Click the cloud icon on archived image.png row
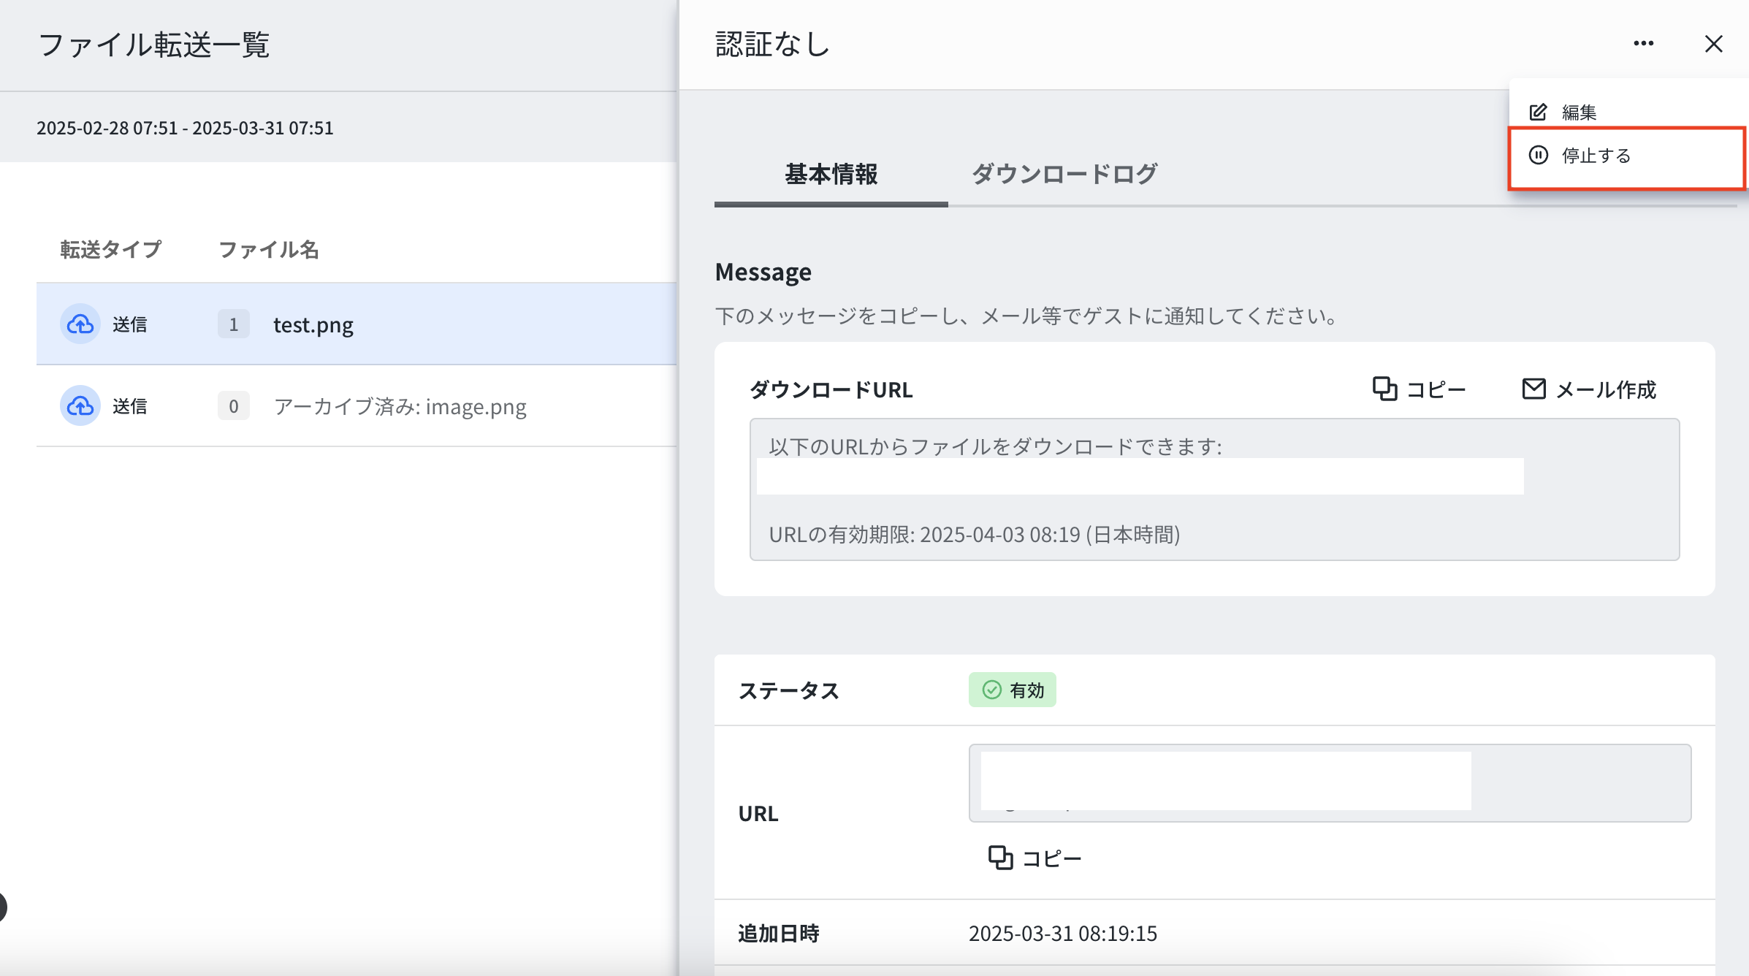Screen dimensions: 1749x976 [x=80, y=406]
